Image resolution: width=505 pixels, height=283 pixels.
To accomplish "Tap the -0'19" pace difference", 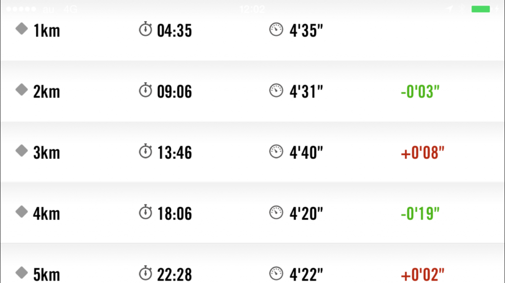I will coord(420,214).
